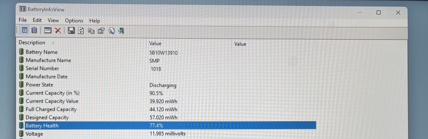
Task: Click the value 5B10W13910
Action: tap(163, 53)
